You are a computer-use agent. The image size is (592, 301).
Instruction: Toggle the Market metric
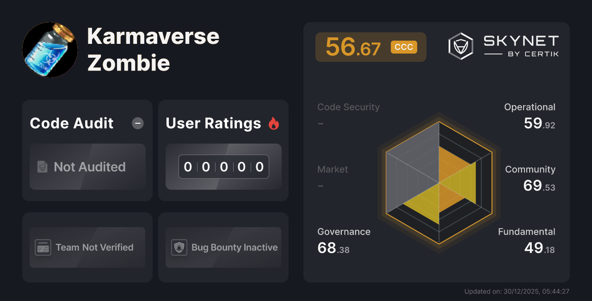tap(333, 169)
